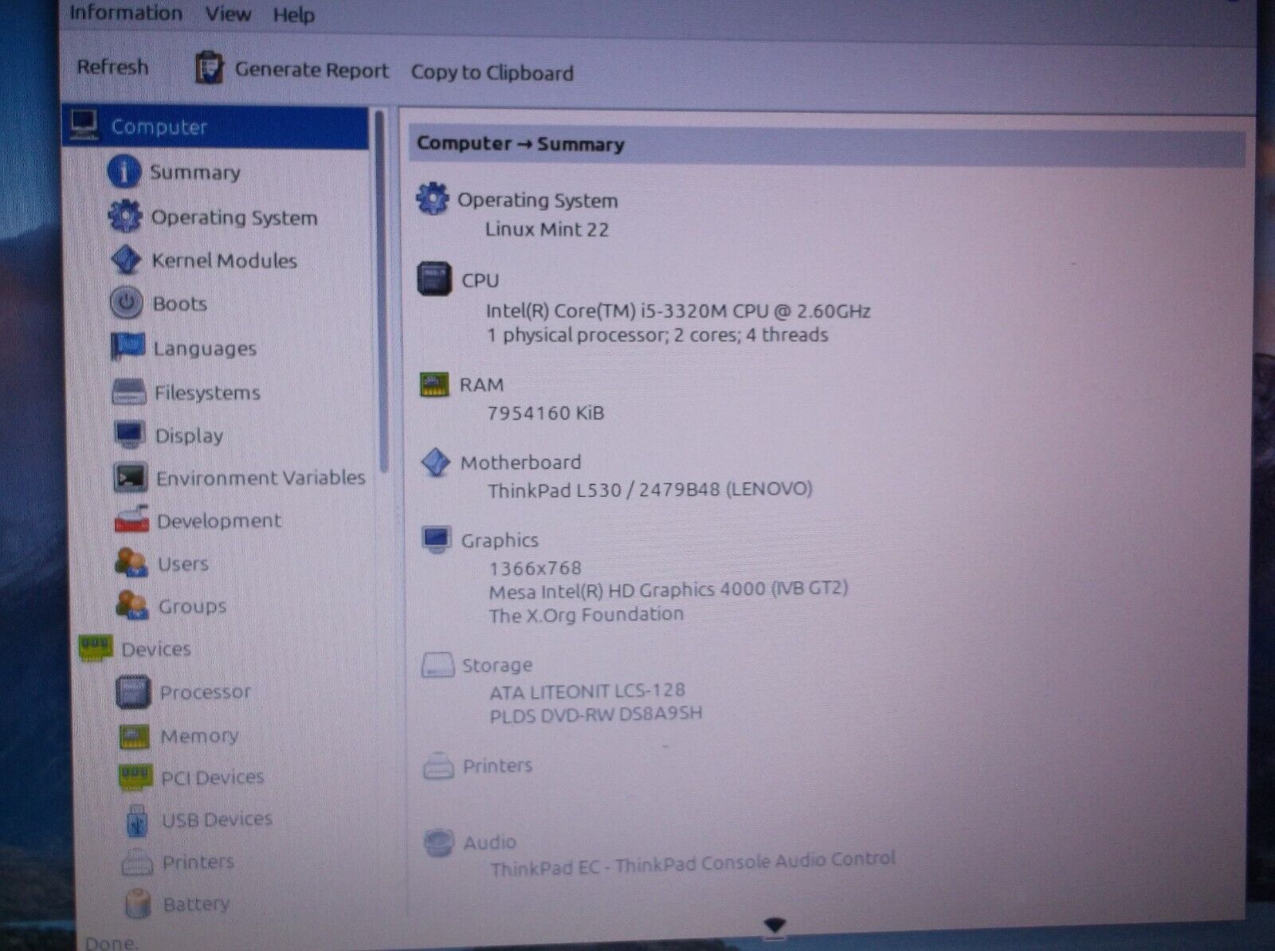1275x951 pixels.
Task: Click the Users people icon
Action: [131, 562]
